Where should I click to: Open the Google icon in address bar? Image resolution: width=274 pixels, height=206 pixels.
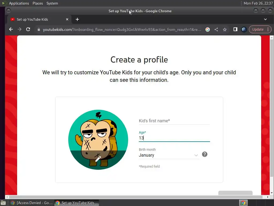click(x=208, y=30)
